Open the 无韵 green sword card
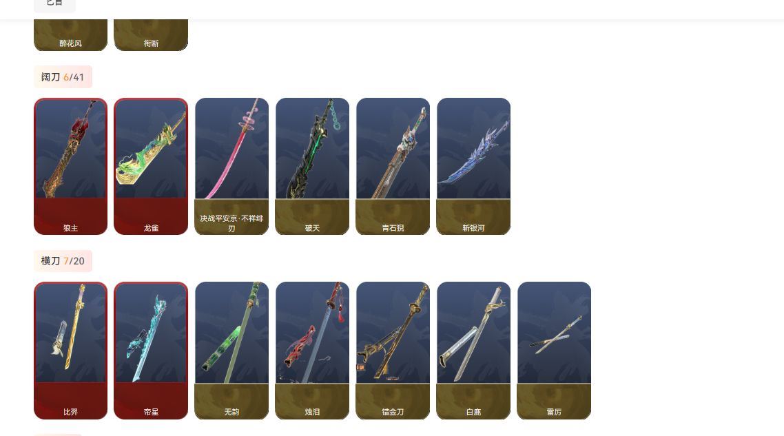This screenshot has width=784, height=436. [x=231, y=351]
